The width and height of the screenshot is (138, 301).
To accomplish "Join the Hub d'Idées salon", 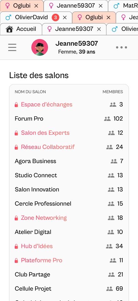I will (37, 246).
